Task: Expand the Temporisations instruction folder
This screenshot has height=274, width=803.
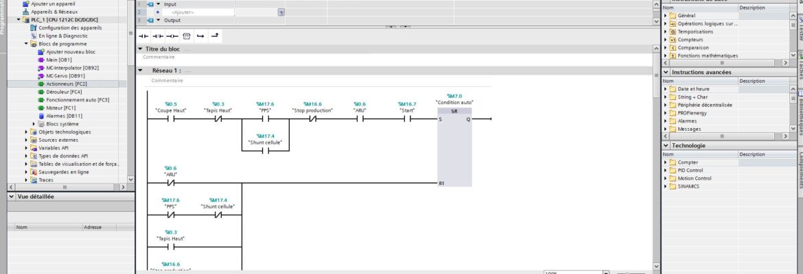Action: [x=665, y=32]
